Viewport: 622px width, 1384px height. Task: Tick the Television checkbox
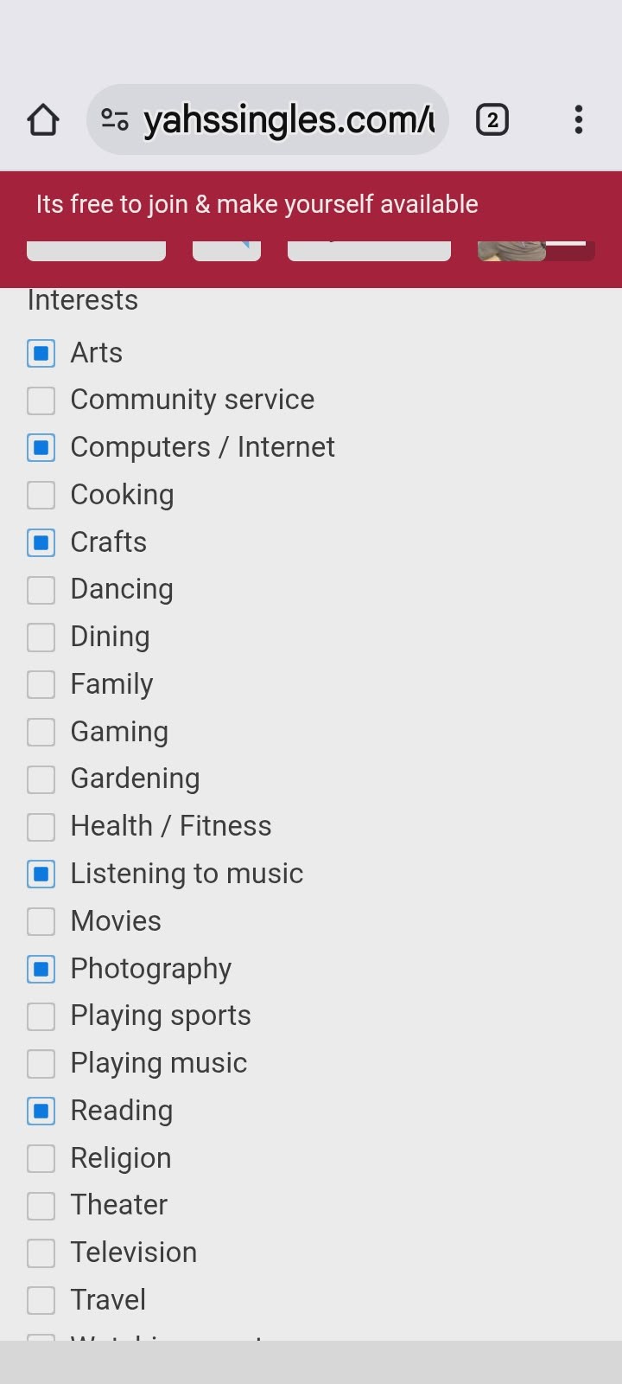41,1253
